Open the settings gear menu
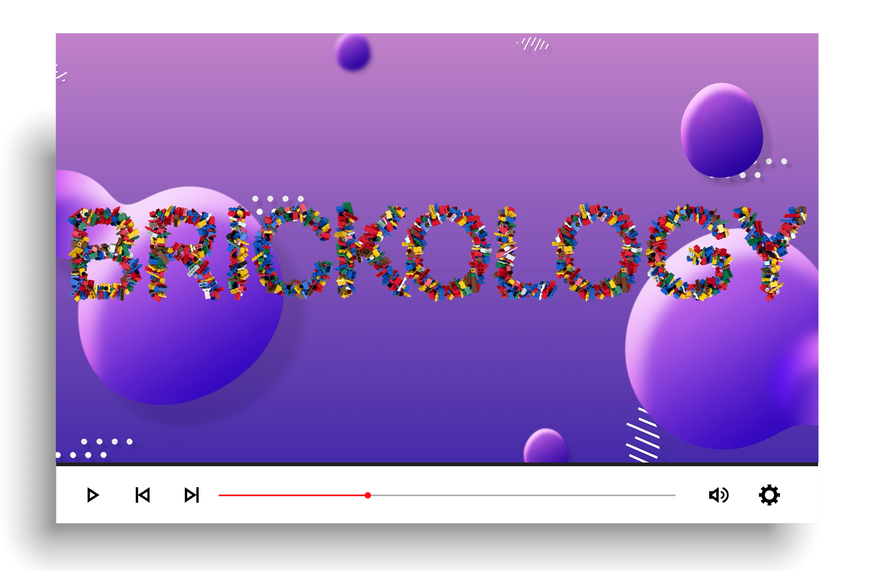This screenshot has height=571, width=874. [x=769, y=495]
